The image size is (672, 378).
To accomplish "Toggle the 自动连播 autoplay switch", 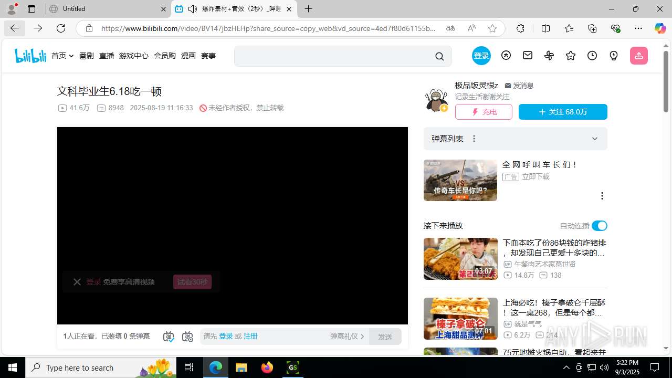I will pyautogui.click(x=599, y=226).
